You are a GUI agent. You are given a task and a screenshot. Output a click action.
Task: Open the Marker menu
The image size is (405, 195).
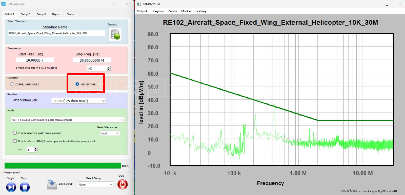click(x=186, y=11)
